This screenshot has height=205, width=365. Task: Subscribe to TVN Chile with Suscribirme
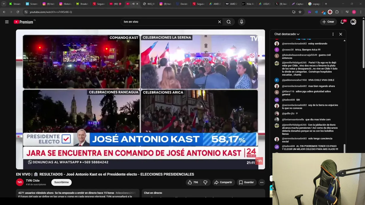(62, 182)
